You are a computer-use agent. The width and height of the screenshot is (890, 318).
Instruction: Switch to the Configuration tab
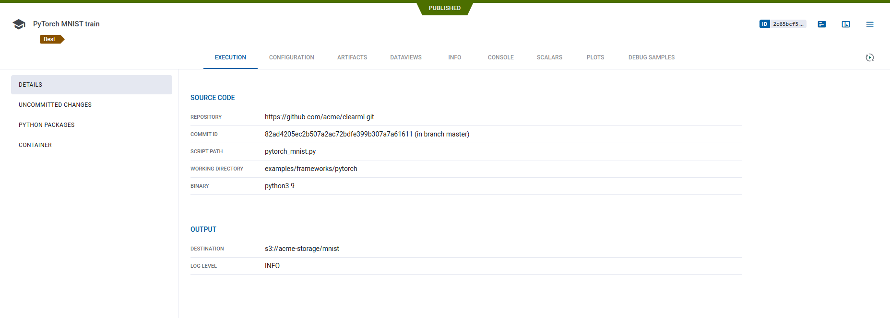click(291, 57)
